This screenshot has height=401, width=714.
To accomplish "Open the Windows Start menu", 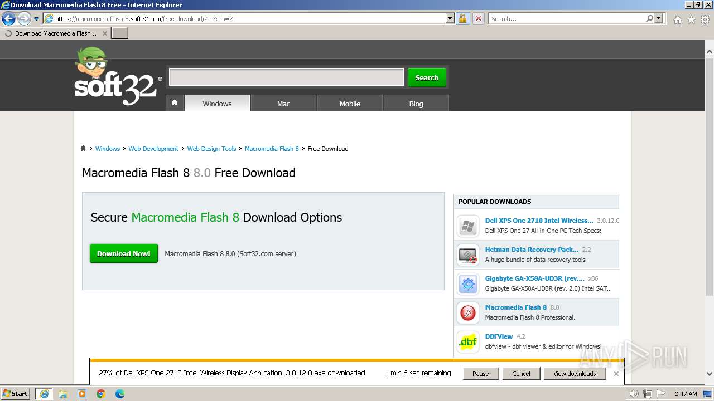I will (16, 393).
